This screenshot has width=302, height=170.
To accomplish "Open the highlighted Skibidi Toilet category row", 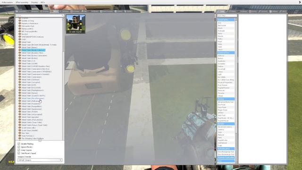I will tap(33, 50).
